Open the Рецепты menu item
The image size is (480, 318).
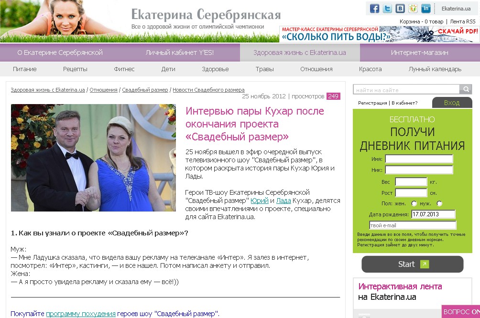click(x=75, y=69)
